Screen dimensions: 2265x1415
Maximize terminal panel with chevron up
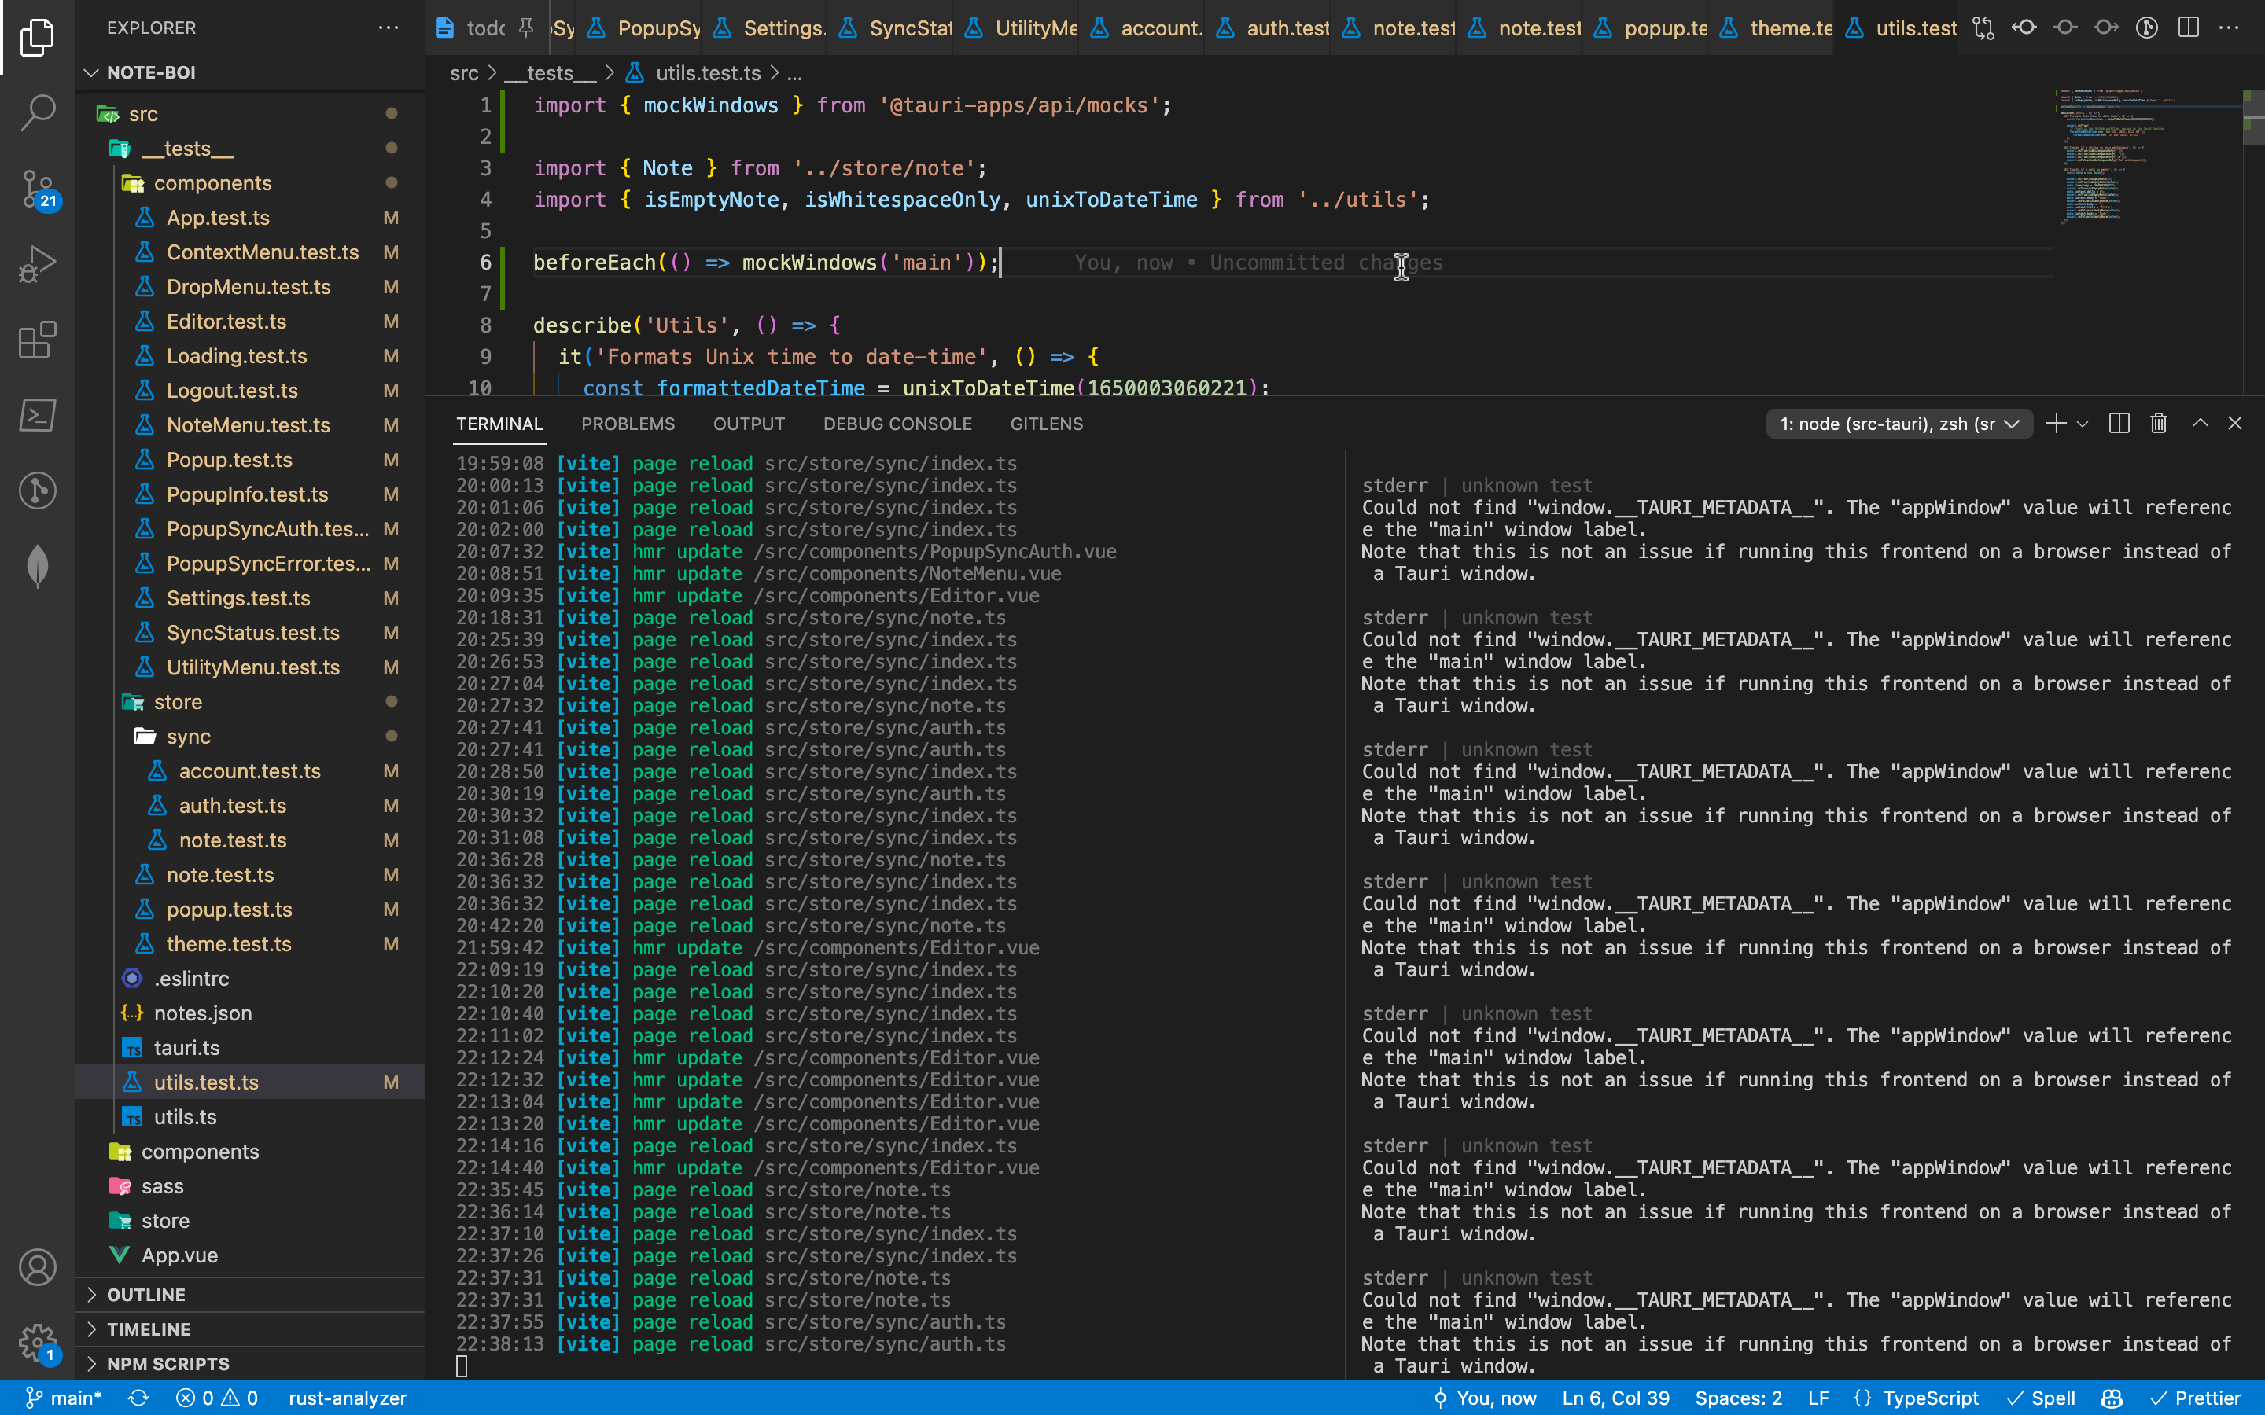[x=2201, y=424]
